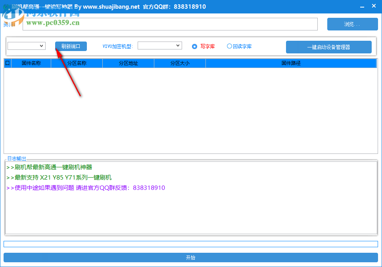Click the 浏览 browse button
The width and height of the screenshot is (382, 267).
pyautogui.click(x=352, y=24)
